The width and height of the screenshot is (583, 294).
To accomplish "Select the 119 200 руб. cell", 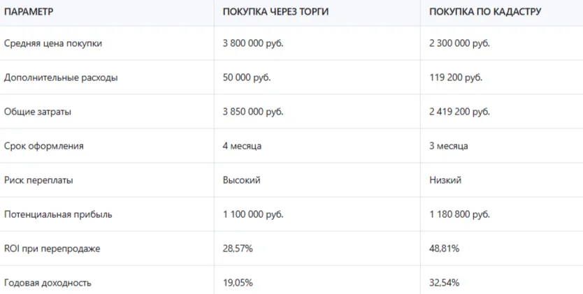I will tap(456, 78).
